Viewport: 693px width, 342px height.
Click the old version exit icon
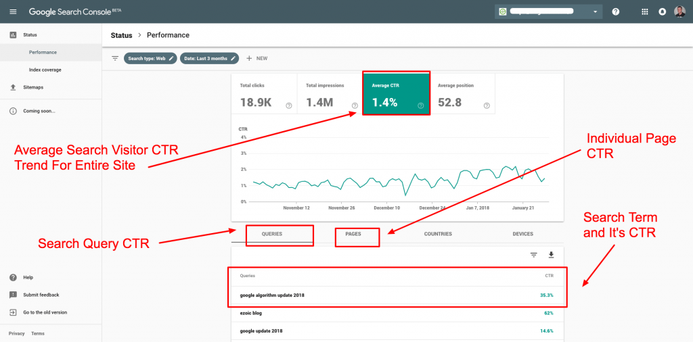(13, 312)
